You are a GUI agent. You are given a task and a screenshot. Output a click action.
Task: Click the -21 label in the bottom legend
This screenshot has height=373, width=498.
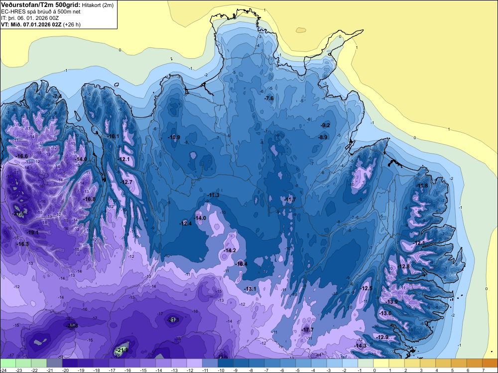coord(50,370)
